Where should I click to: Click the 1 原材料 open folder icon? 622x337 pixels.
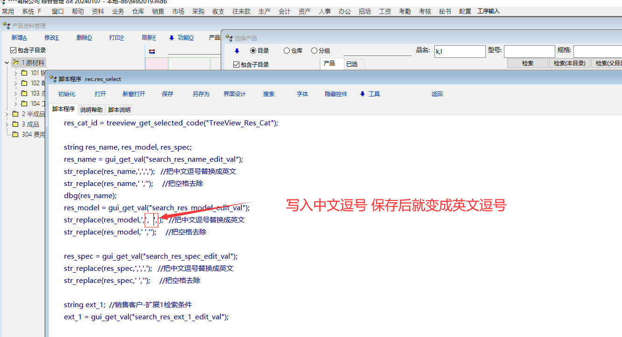click(x=15, y=62)
